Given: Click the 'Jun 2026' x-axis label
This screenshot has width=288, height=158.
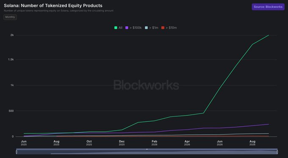Looking at the screenshot, I should pyautogui.click(x=220, y=143).
